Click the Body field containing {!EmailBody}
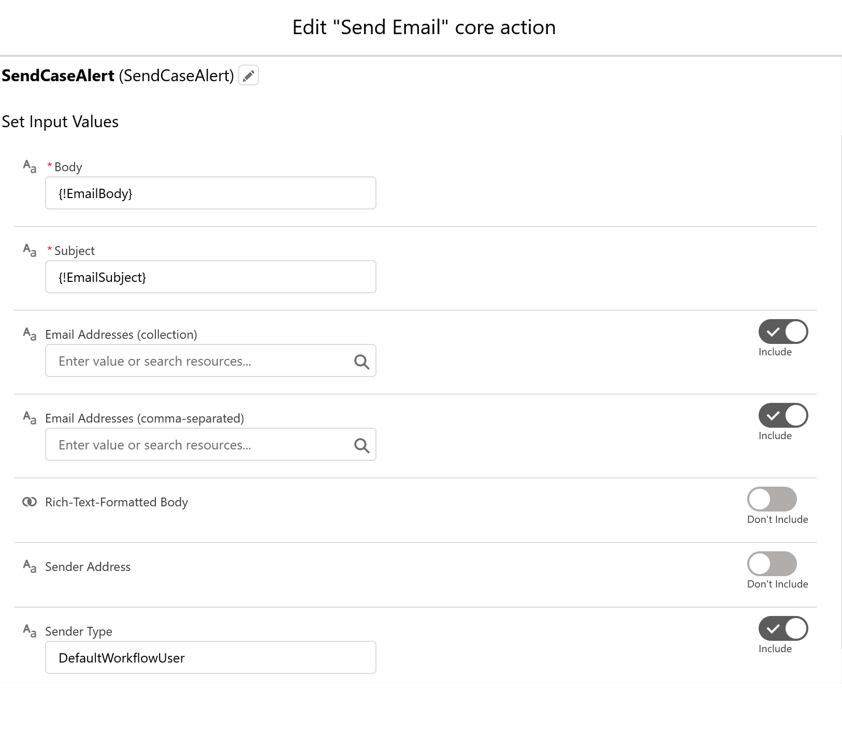This screenshot has height=737, width=842. (x=210, y=193)
